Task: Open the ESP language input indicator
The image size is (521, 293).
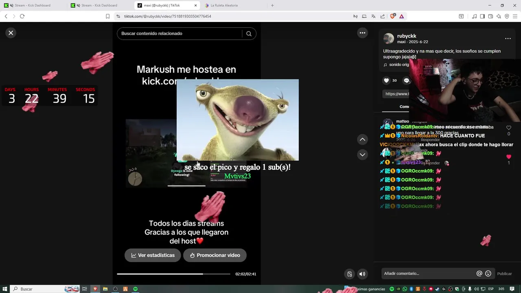Action: [x=491, y=289]
